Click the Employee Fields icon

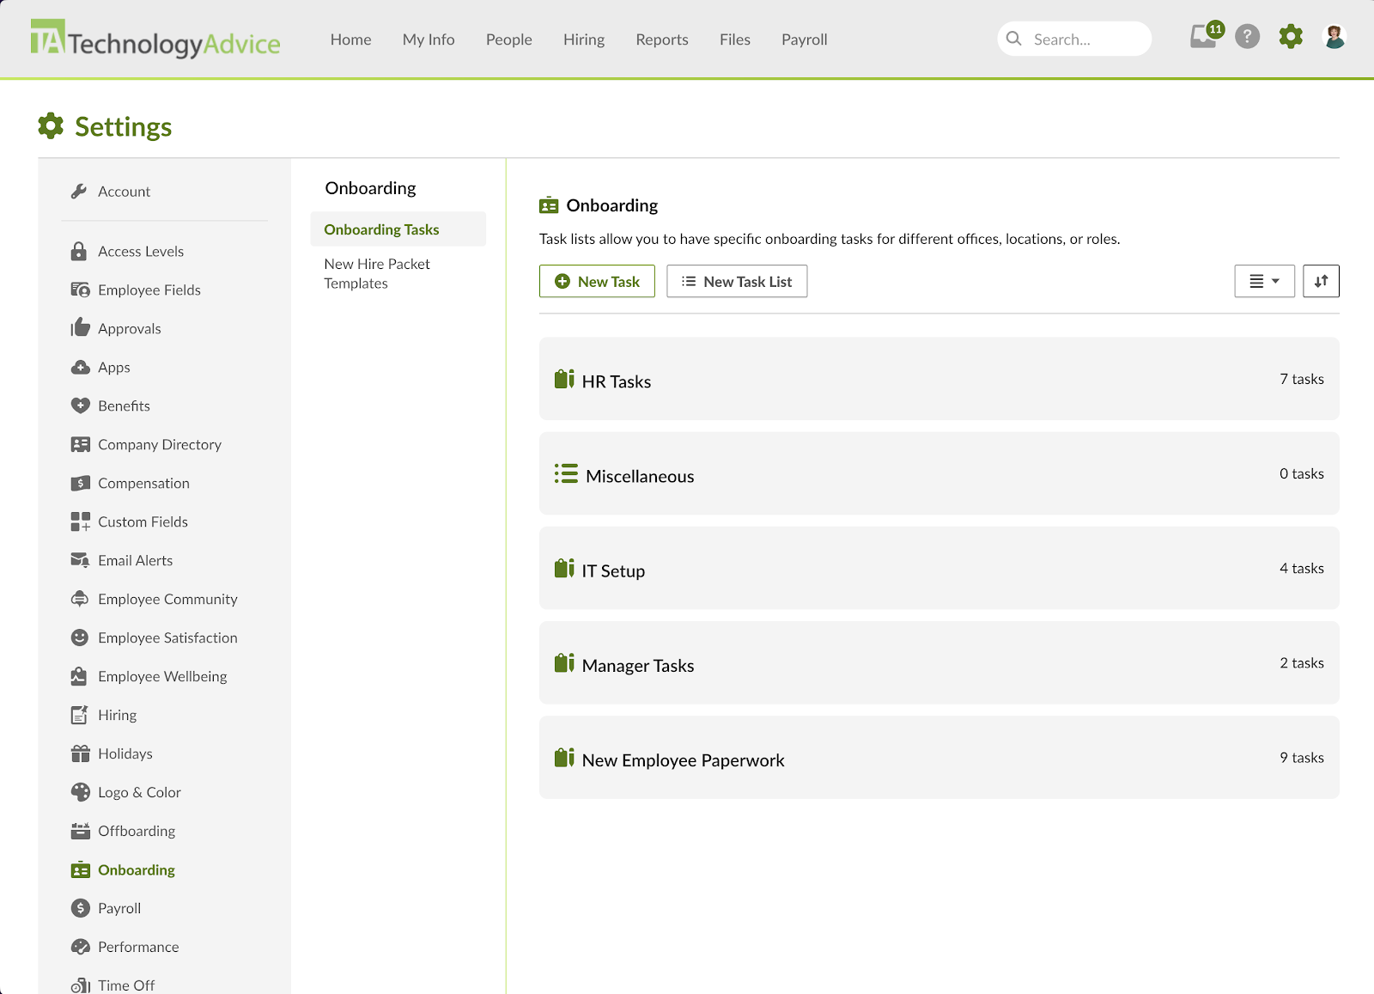point(80,290)
